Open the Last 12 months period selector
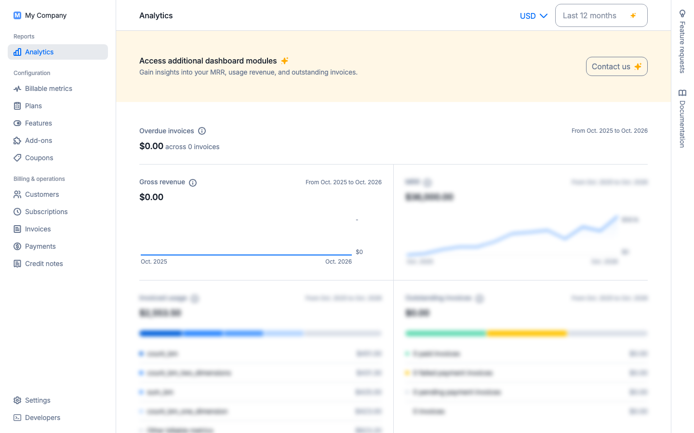694x433 pixels. coord(601,15)
